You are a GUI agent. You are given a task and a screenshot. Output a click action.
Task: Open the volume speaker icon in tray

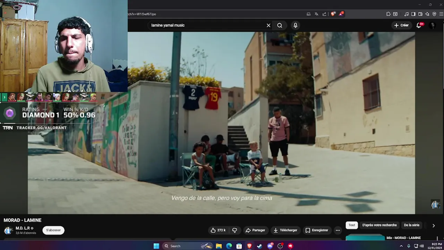click(422, 246)
